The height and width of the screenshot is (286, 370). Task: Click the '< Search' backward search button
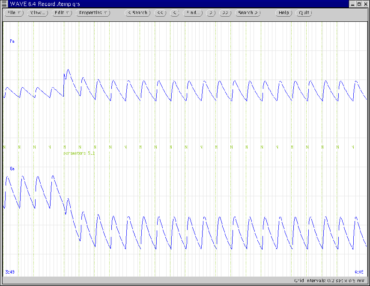pos(137,13)
